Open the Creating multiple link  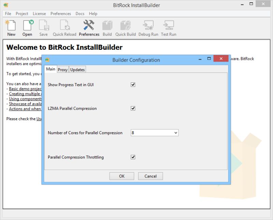click(25, 94)
